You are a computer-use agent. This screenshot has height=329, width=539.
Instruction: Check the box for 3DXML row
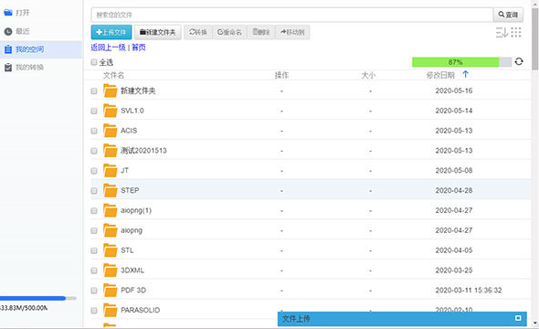click(x=94, y=271)
